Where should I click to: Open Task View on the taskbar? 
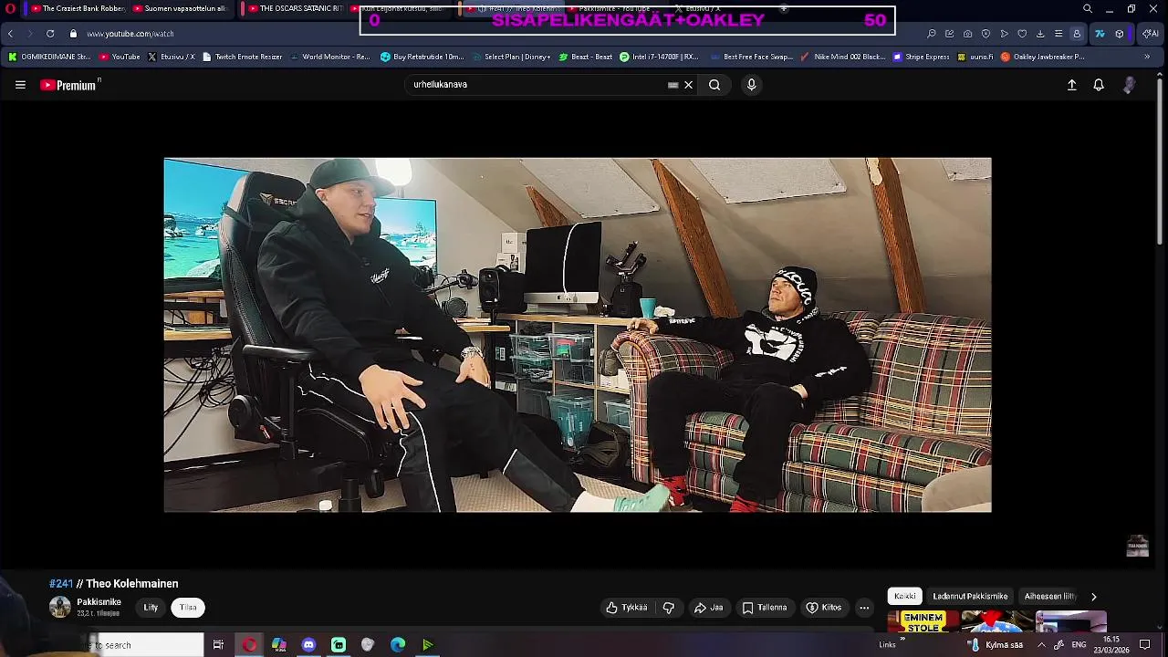[x=218, y=645]
